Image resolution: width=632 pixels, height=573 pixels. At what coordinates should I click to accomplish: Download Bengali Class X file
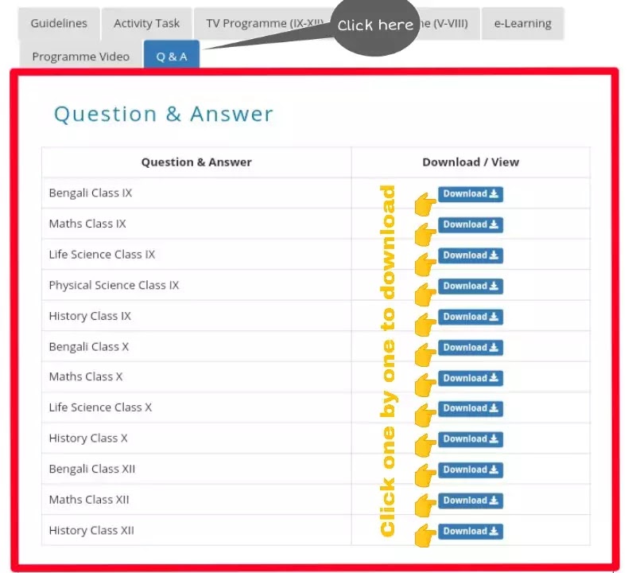[x=471, y=348]
